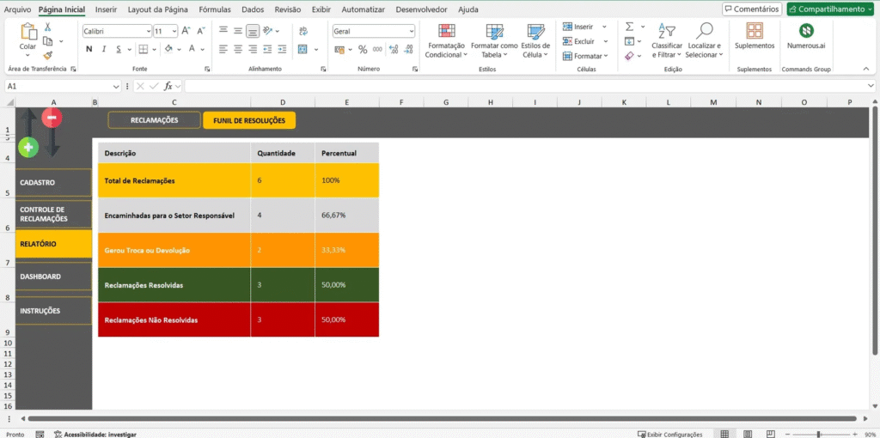The height and width of the screenshot is (438, 880).
Task: Click the percent style icon
Action: 363,49
